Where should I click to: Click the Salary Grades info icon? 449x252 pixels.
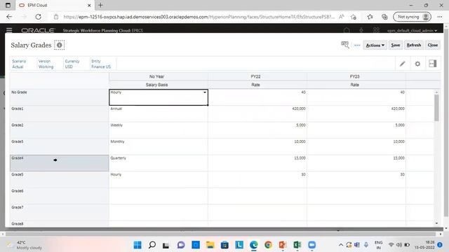pos(59,45)
